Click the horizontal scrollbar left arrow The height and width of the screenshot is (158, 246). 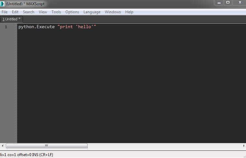(3, 146)
